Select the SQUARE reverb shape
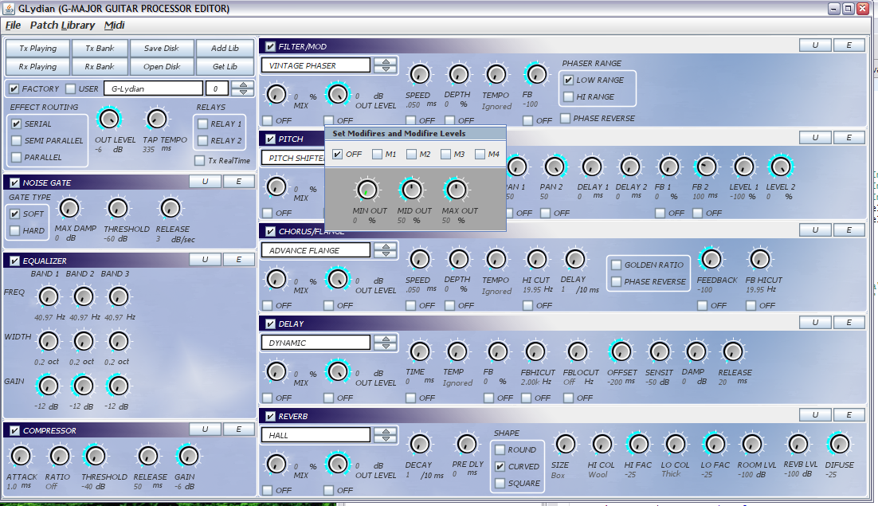The image size is (878, 506). pyautogui.click(x=500, y=483)
